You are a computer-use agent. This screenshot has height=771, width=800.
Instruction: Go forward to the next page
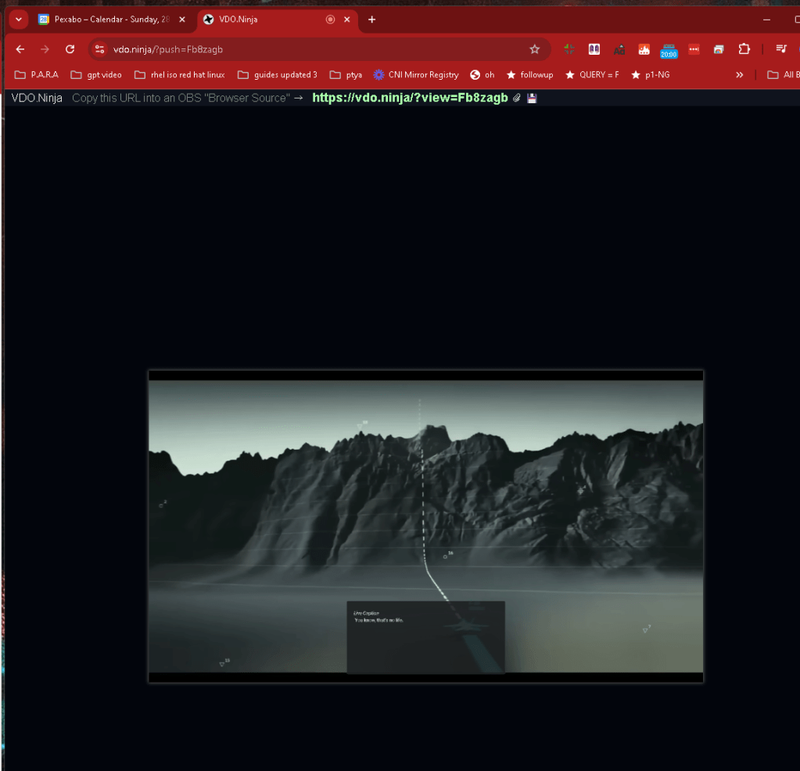[x=45, y=49]
